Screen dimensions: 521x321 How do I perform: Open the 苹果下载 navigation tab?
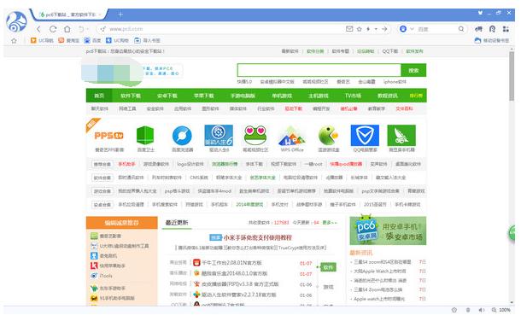pos(203,96)
